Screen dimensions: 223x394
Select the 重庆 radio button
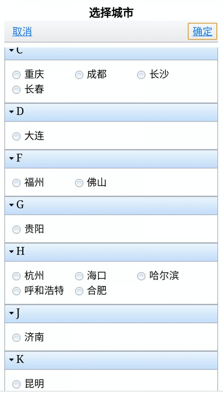tap(16, 75)
